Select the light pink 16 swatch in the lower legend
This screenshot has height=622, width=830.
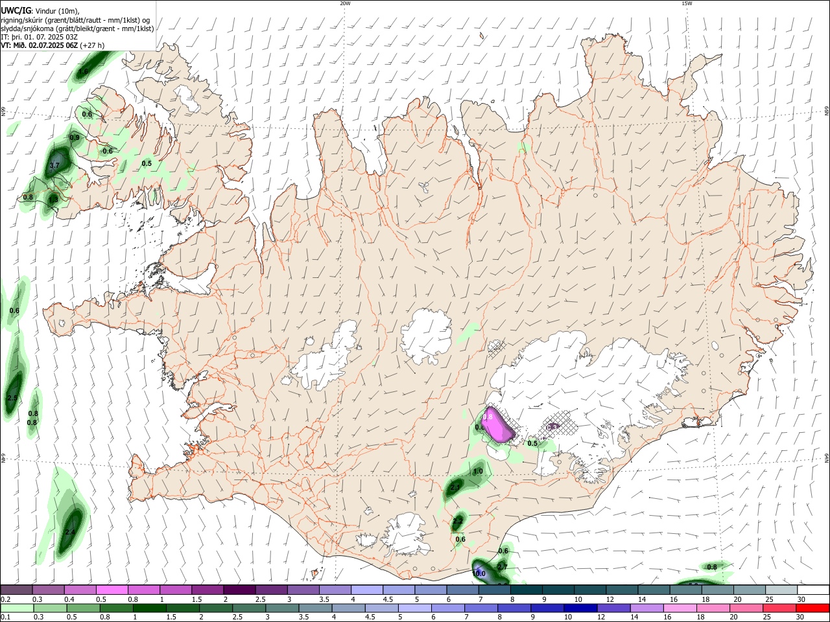tap(680, 608)
